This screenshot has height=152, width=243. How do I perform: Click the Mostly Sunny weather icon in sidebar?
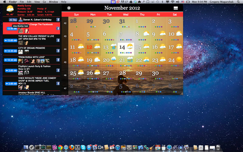pyautogui.click(x=10, y=9)
